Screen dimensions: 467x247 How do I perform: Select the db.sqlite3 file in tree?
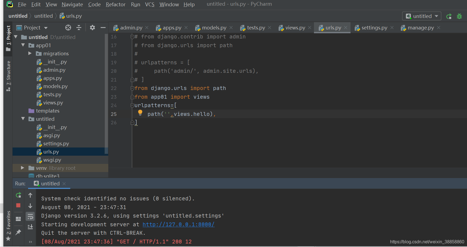coord(47,176)
